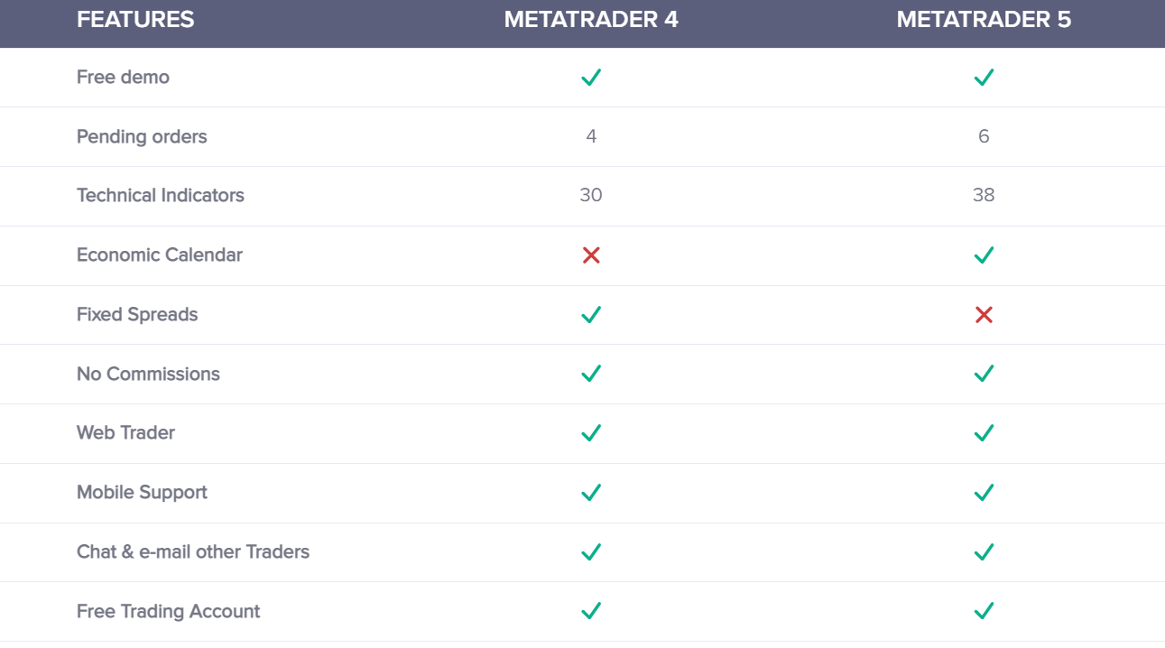The height and width of the screenshot is (648, 1165).
Task: Click the value 38 for MetaTrader 5 indicators
Action: tap(984, 195)
